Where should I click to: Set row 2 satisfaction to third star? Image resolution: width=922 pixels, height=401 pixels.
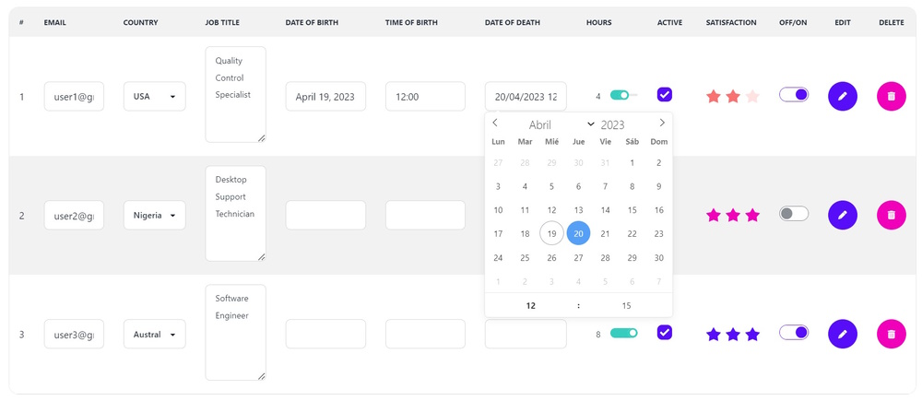pos(752,215)
